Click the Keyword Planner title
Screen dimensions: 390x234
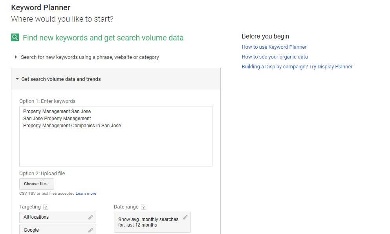click(40, 7)
